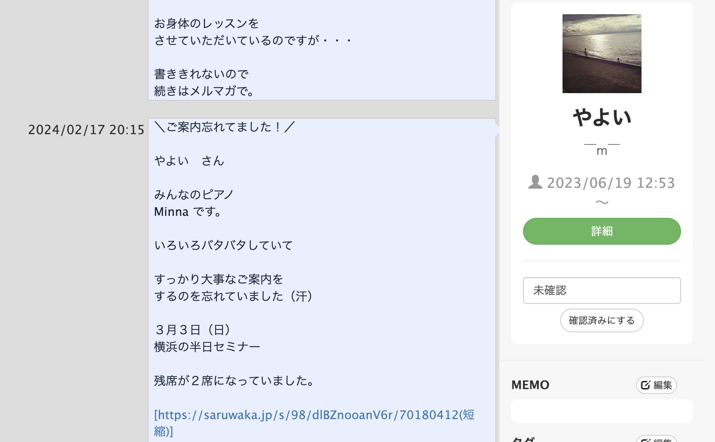Select the 2024/02/17 20:15 message timestamp

pyautogui.click(x=86, y=130)
